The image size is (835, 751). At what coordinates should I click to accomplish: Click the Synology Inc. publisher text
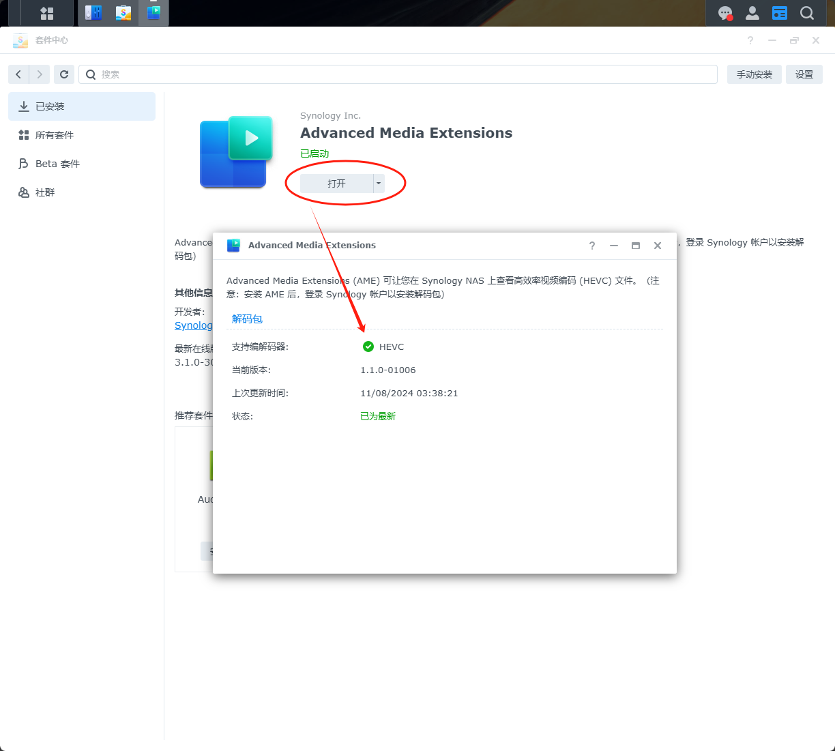[330, 115]
